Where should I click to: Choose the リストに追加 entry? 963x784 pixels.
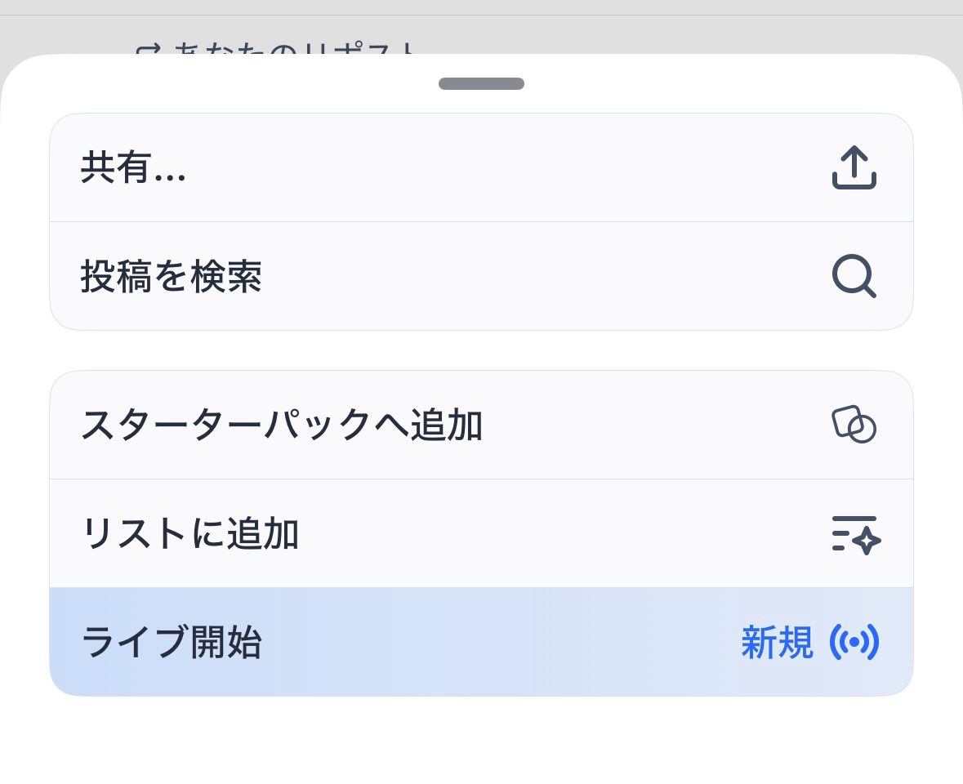pos(190,534)
